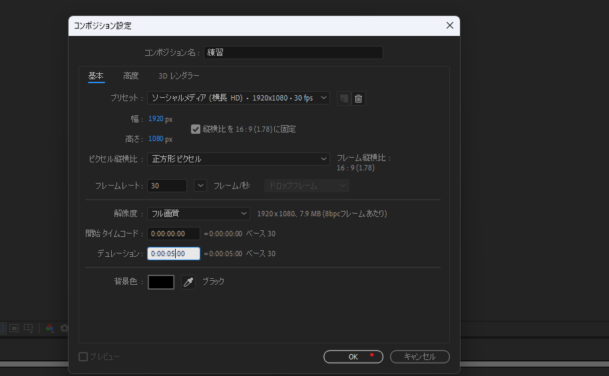
Task: Click the delete preset trash icon
Action: [x=359, y=98]
